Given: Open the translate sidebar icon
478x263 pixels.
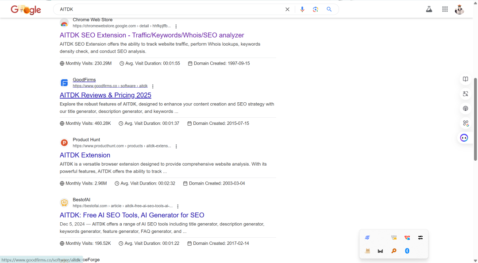Looking at the screenshot, I should tap(466, 94).
